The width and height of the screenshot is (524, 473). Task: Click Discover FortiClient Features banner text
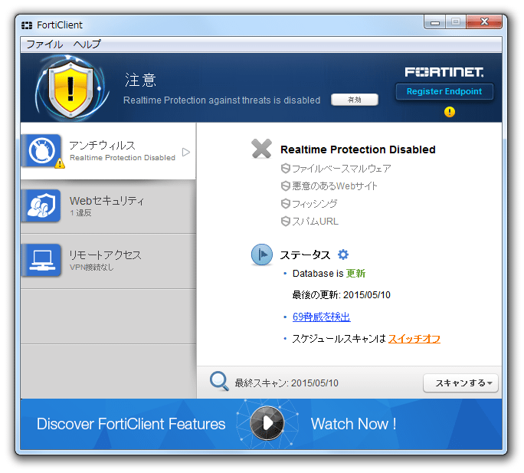[x=131, y=424]
